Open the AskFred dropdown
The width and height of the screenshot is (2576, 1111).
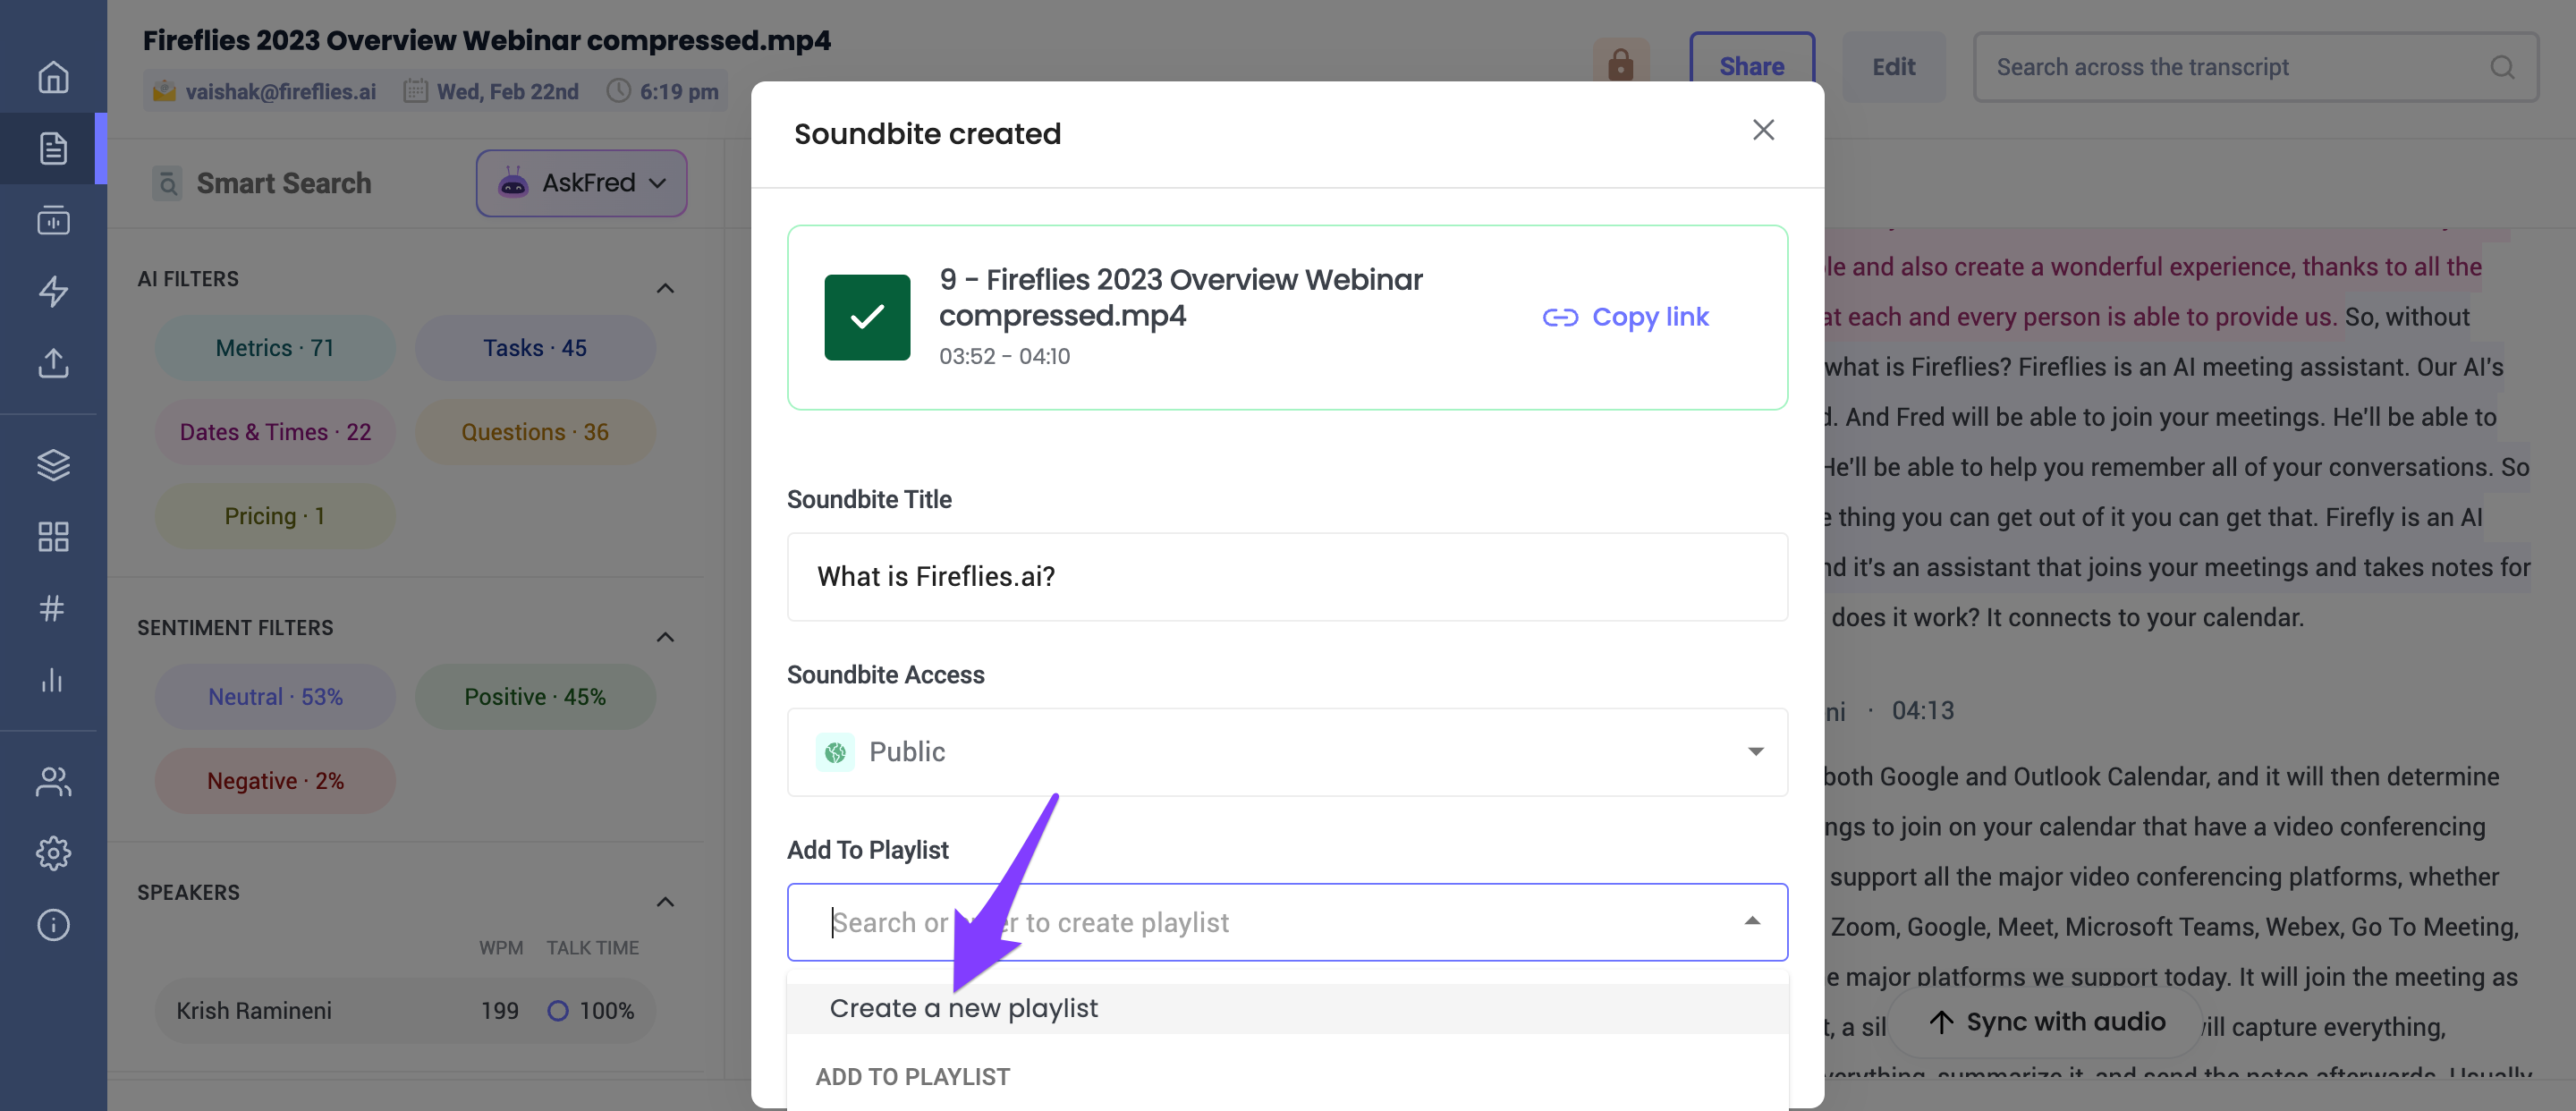(x=581, y=183)
